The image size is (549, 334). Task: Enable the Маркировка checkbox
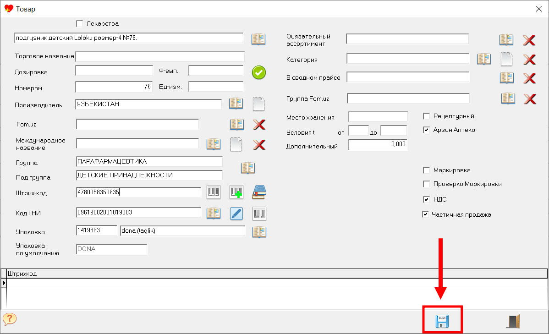coord(427,170)
